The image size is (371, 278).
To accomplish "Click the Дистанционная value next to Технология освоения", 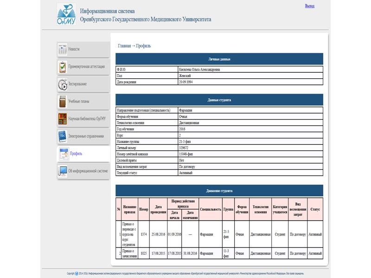I will [x=189, y=123].
